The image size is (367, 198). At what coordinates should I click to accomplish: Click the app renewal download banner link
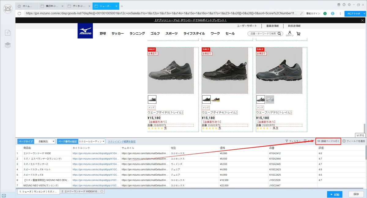[x=190, y=20]
